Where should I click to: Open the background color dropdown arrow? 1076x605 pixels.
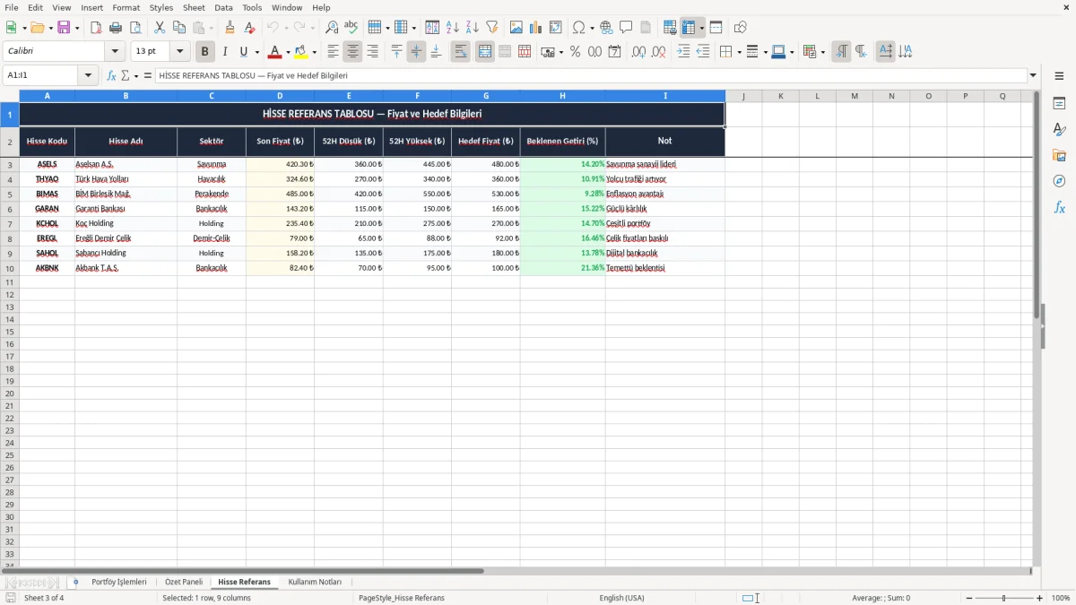pyautogui.click(x=315, y=52)
